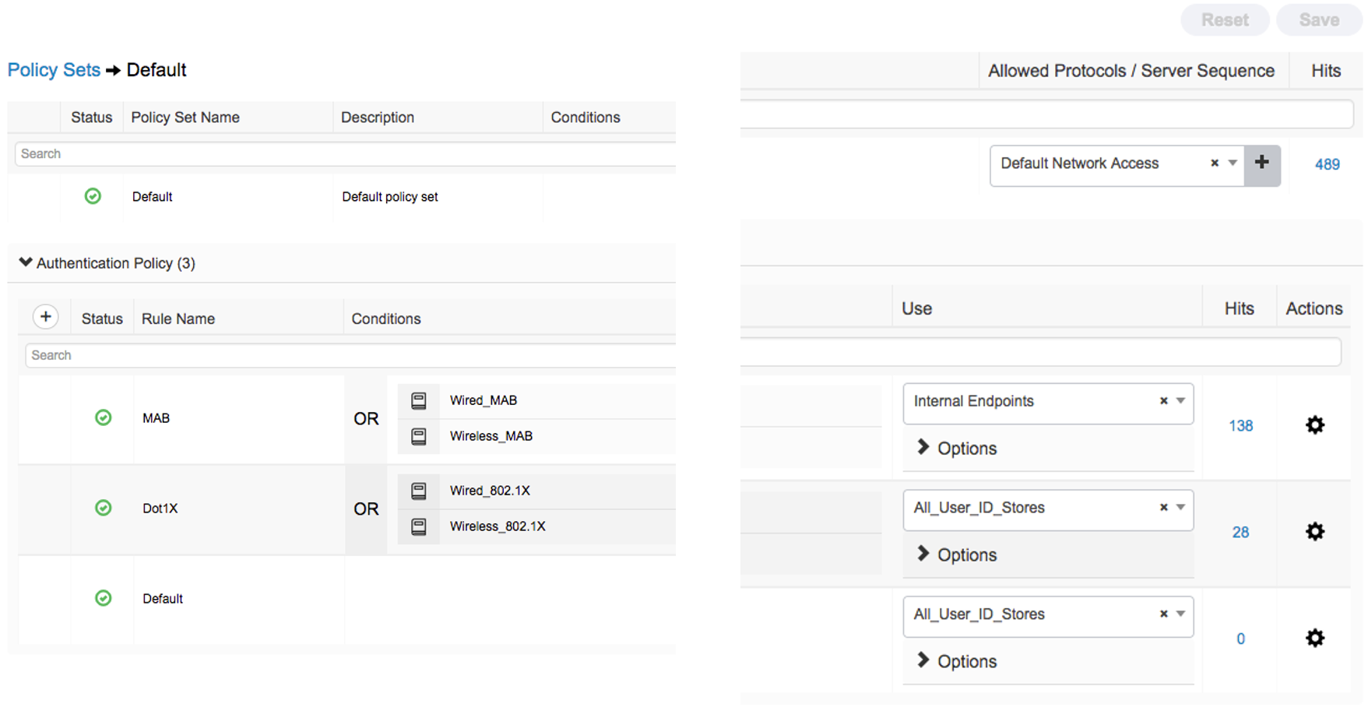Collapse the Authentication Policy section
This screenshot has height=711, width=1368.
(x=26, y=263)
